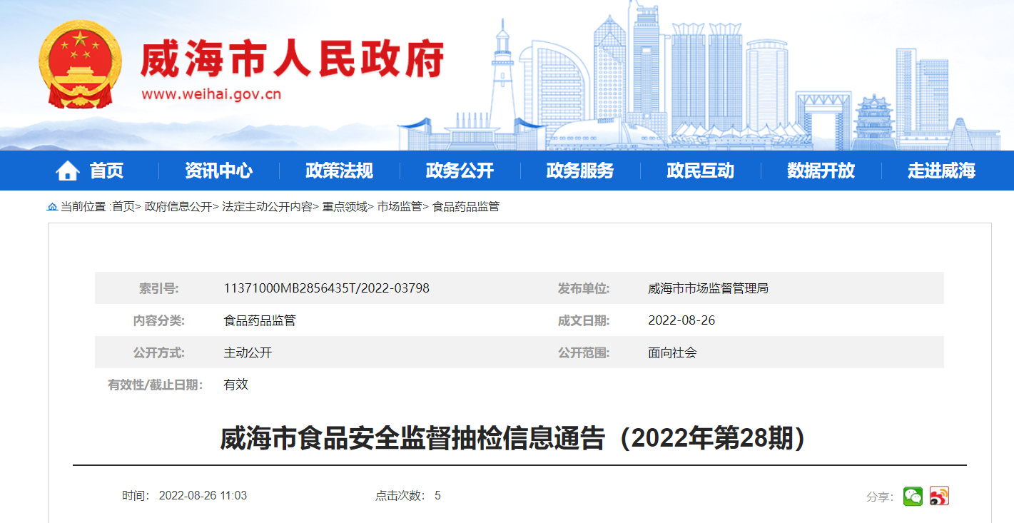Open the 数据开放 navigation tab
The height and width of the screenshot is (523, 1014).
821,171
